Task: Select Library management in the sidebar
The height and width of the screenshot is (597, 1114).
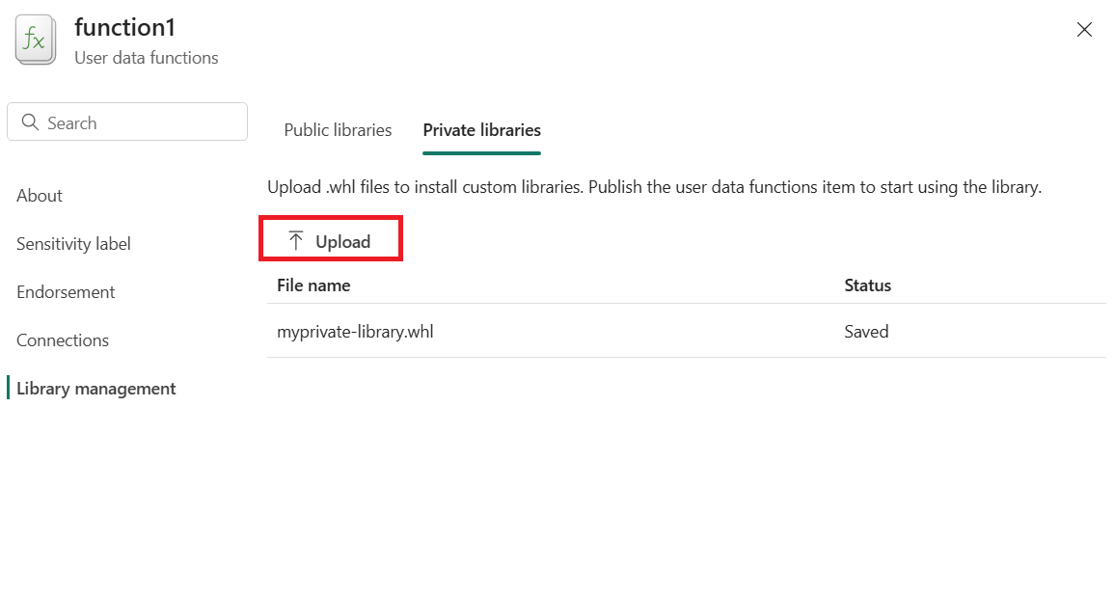Action: click(x=95, y=389)
